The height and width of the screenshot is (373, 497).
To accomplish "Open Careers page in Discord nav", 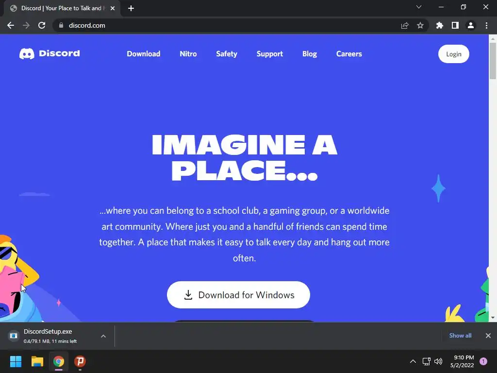I will [x=349, y=54].
